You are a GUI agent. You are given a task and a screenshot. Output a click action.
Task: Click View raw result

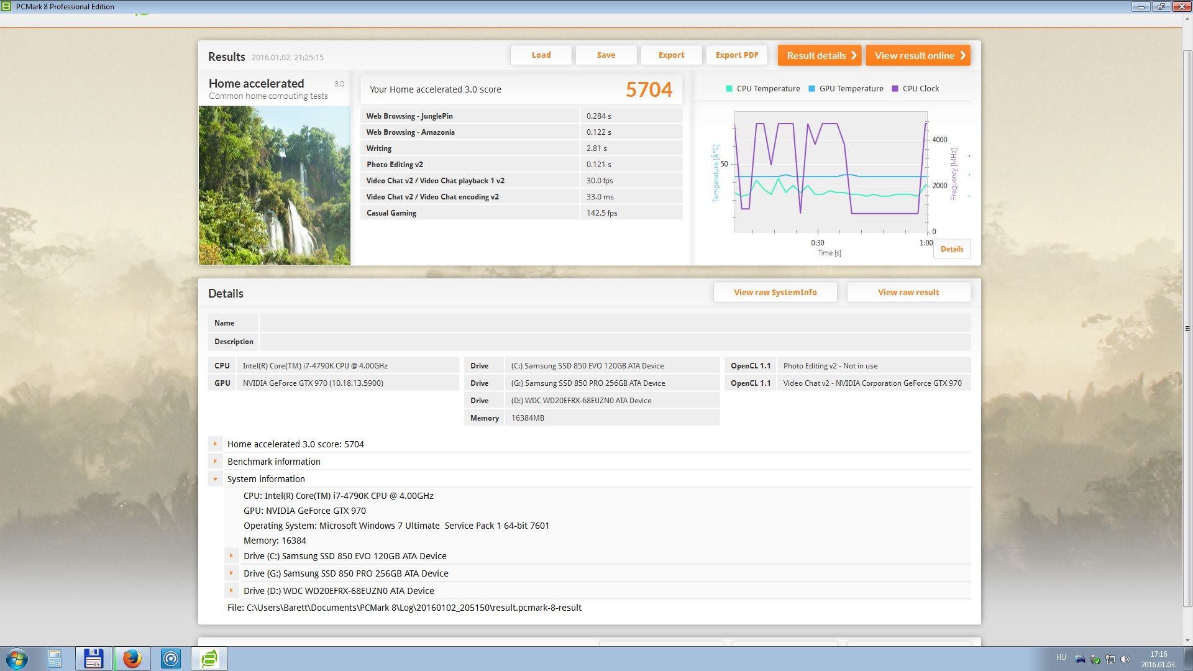pos(908,292)
